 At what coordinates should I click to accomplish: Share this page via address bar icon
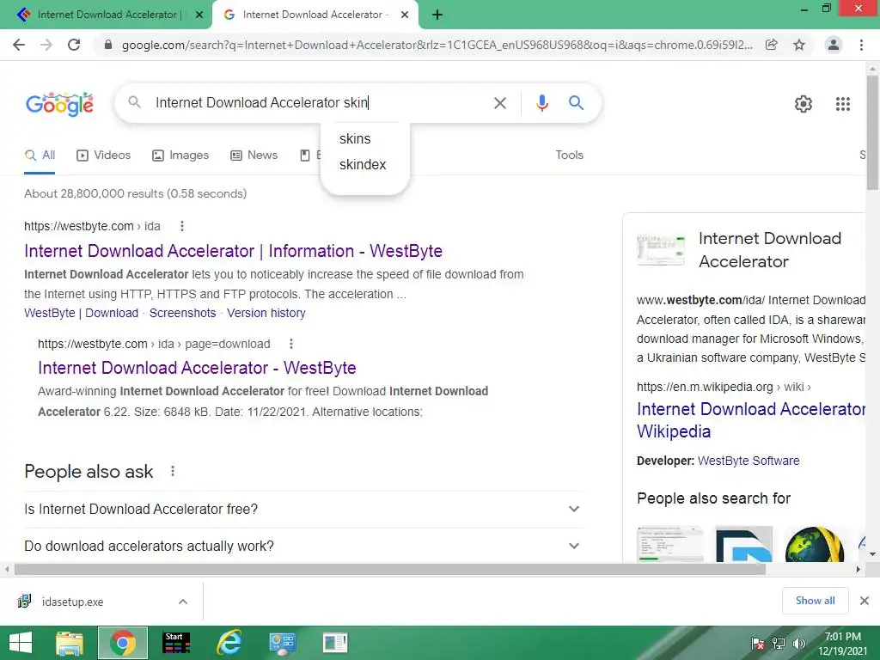[x=772, y=45]
